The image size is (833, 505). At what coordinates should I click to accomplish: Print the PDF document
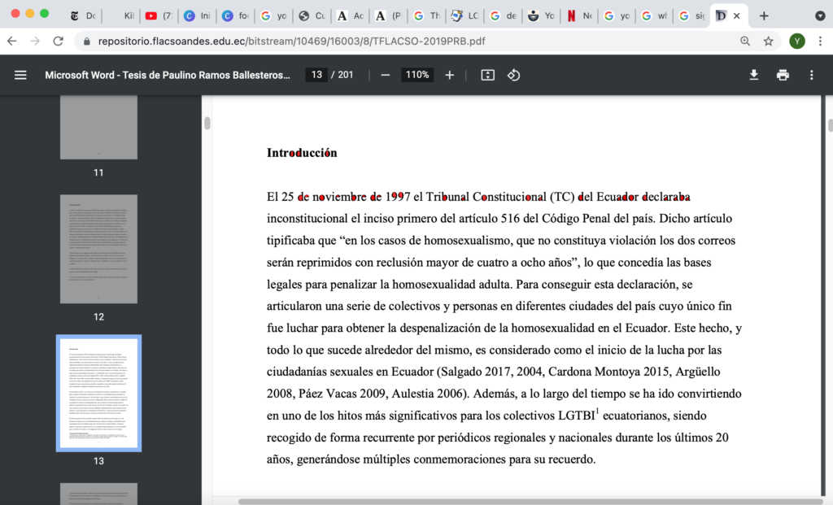tap(783, 75)
